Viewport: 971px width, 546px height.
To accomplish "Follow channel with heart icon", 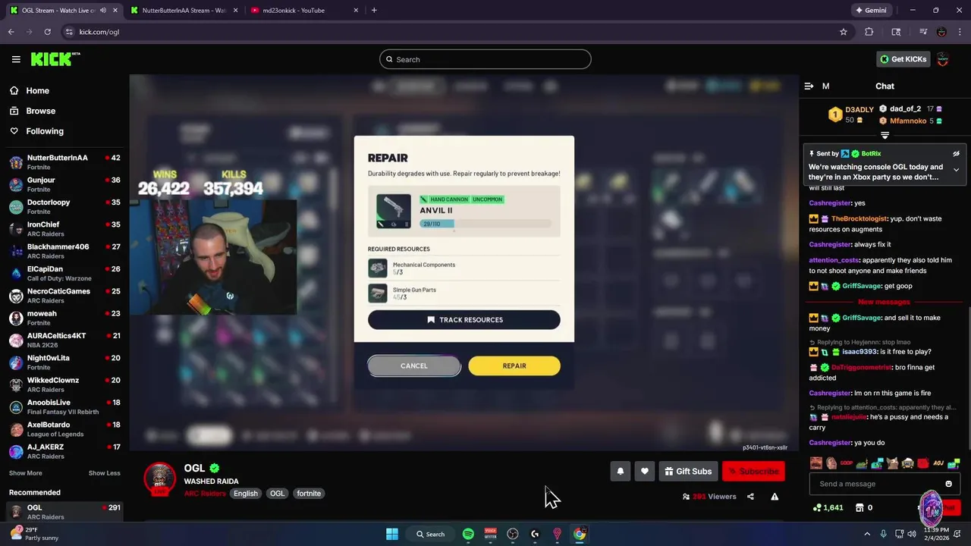I will point(645,472).
